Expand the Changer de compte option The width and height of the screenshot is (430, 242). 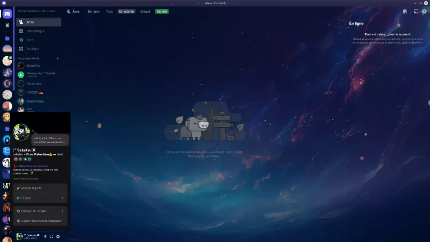coord(40,211)
